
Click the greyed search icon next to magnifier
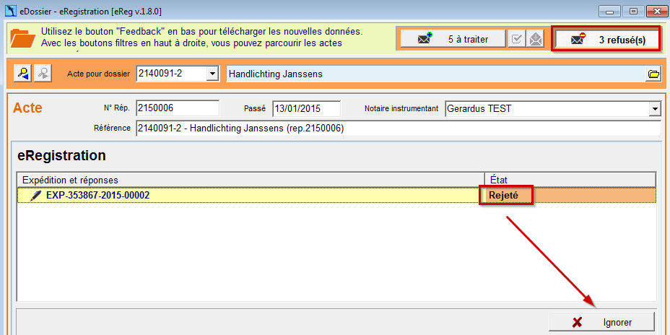click(x=43, y=74)
